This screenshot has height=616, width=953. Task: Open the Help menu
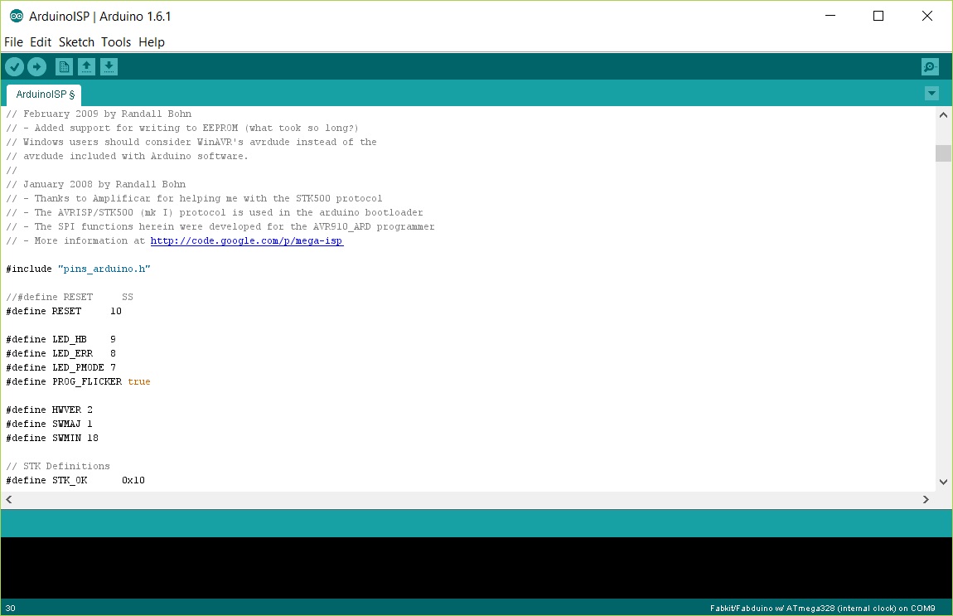tap(152, 42)
